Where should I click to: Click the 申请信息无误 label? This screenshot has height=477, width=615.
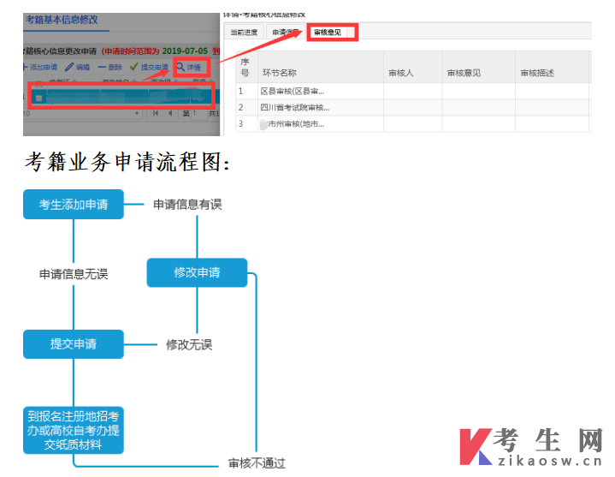coord(74,274)
